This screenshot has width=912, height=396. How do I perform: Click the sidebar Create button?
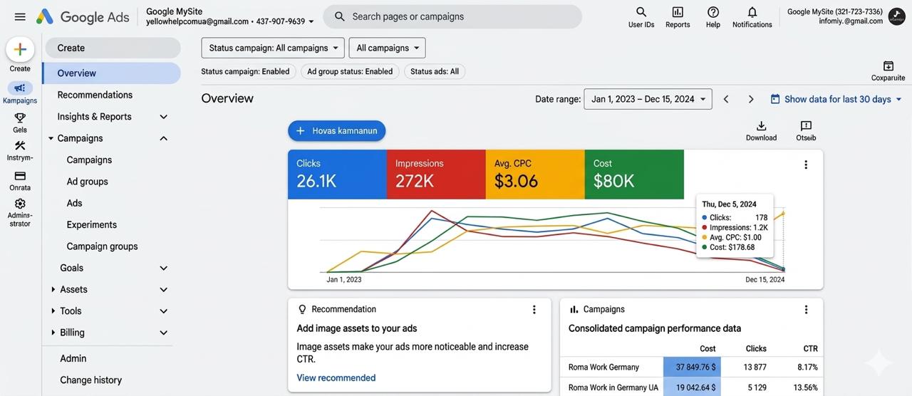tap(113, 48)
